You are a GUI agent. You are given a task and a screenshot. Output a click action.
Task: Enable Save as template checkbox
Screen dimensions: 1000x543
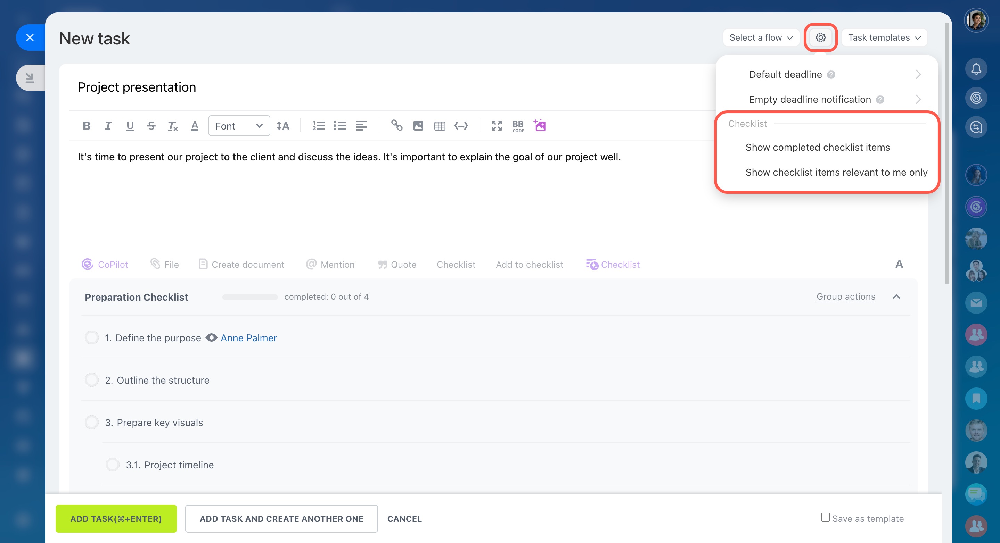point(825,517)
